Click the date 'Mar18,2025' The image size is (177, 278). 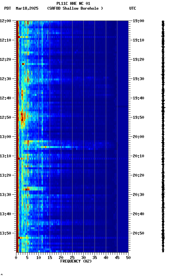[x=27, y=8]
